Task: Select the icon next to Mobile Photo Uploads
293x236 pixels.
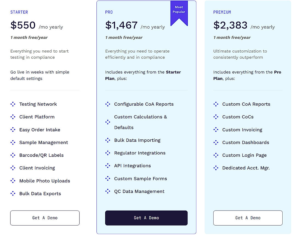Action: tap(13, 181)
